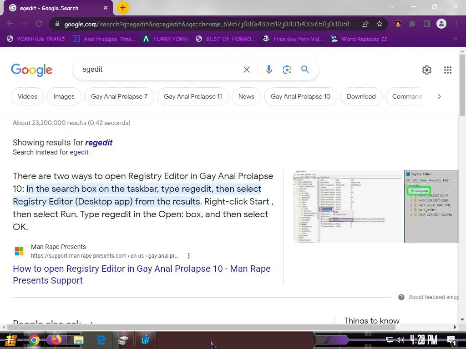This screenshot has width=466, height=349.
Task: Select the Videos filter chip
Action: coord(27,96)
